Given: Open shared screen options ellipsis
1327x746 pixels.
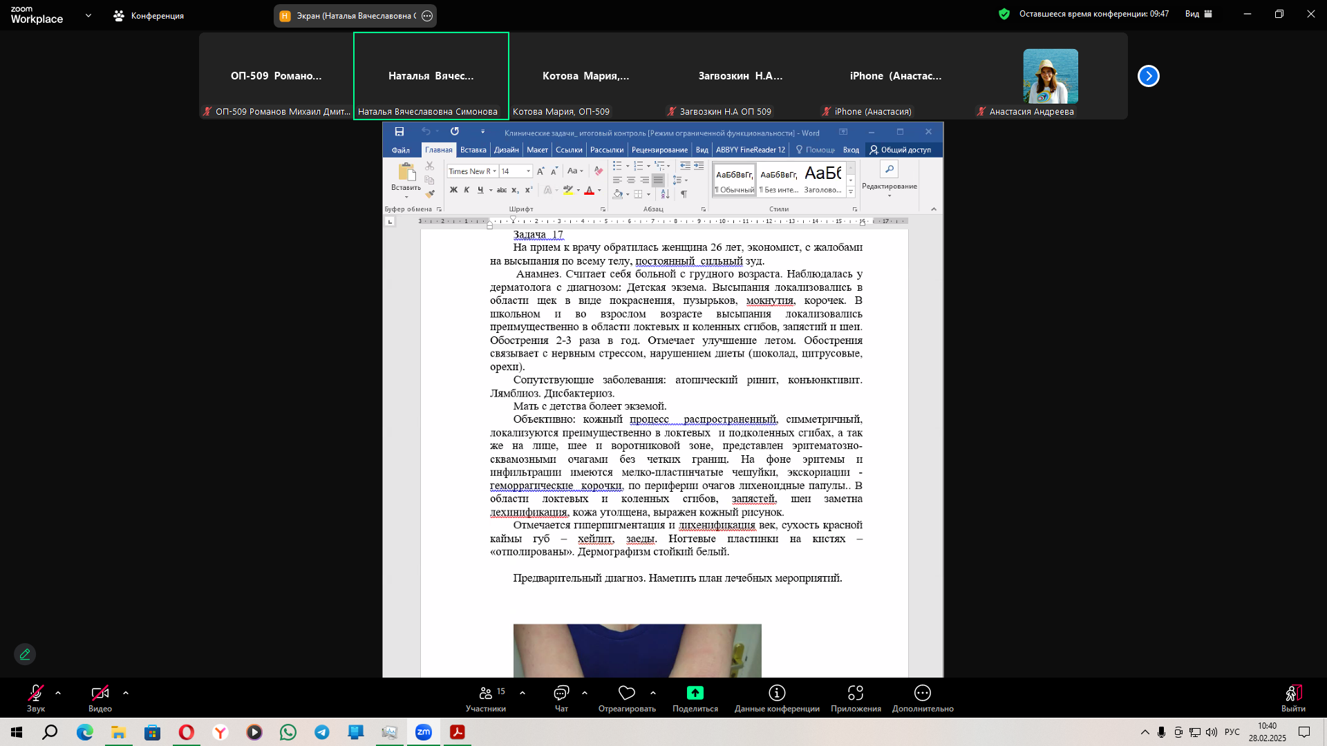Looking at the screenshot, I should tap(427, 16).
